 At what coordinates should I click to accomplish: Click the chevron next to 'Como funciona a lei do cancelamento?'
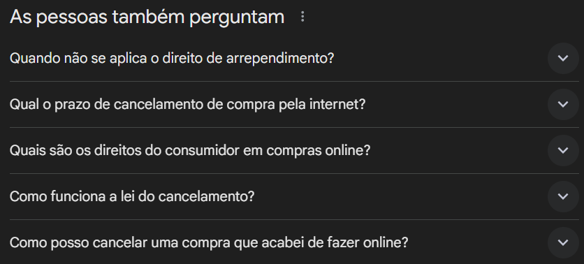click(x=563, y=197)
